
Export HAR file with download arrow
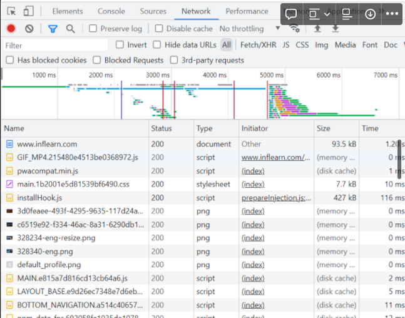[336, 28]
